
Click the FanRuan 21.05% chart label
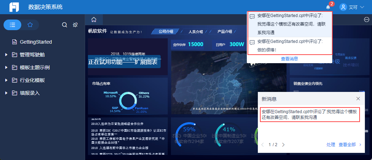141,110
